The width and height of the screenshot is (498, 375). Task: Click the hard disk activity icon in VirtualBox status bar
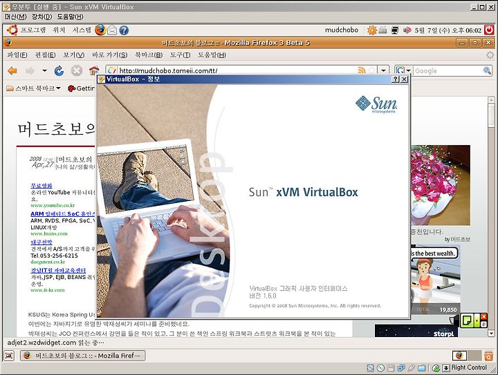pos(370,367)
